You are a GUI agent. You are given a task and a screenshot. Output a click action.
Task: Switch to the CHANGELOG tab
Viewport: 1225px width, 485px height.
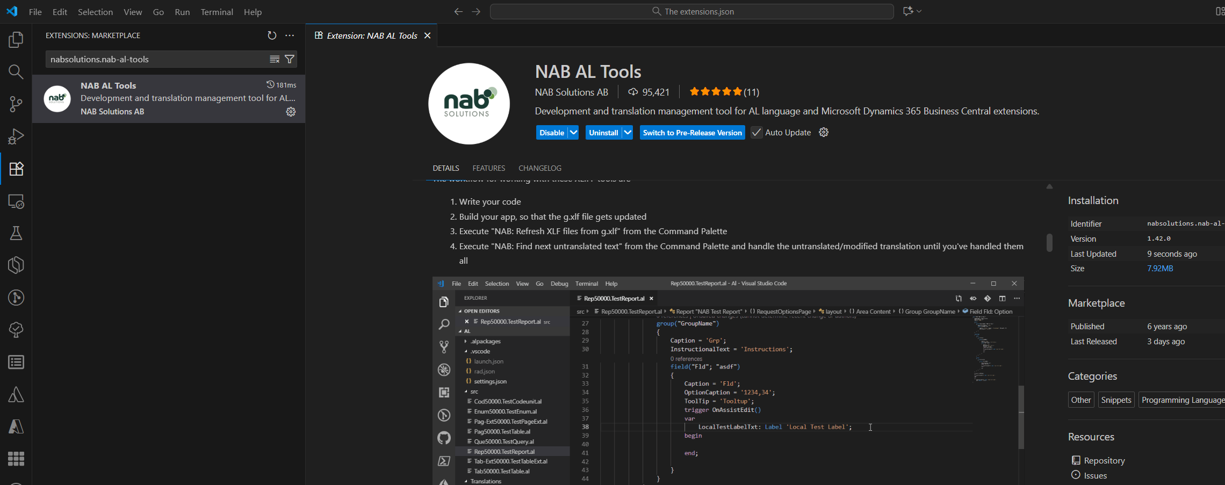(540, 168)
